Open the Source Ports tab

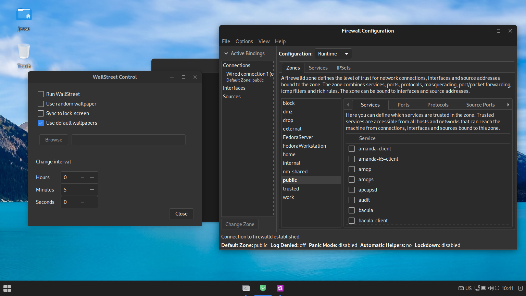click(x=480, y=105)
